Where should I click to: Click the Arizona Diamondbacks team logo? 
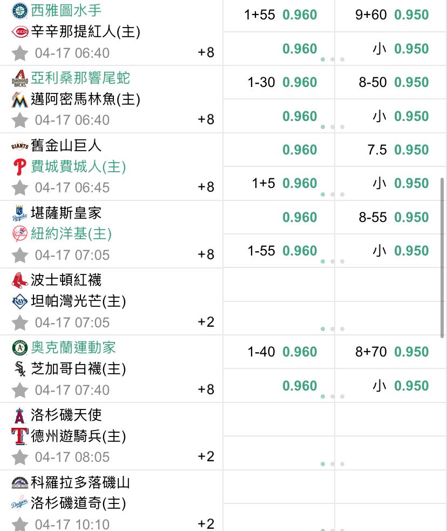(x=19, y=78)
